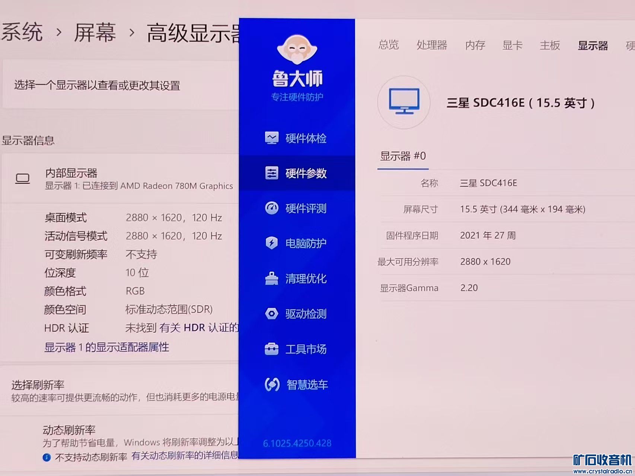Click the 名称 value 三星 SDC416E

coord(488,183)
